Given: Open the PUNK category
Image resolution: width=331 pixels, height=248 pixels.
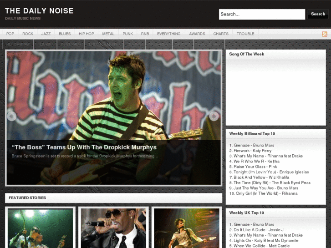Looking at the screenshot, I should (128, 34).
